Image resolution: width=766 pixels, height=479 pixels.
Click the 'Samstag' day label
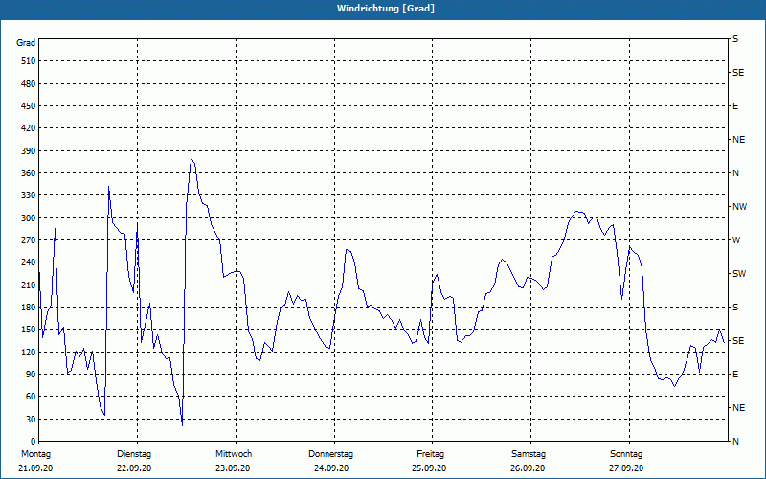click(x=529, y=454)
